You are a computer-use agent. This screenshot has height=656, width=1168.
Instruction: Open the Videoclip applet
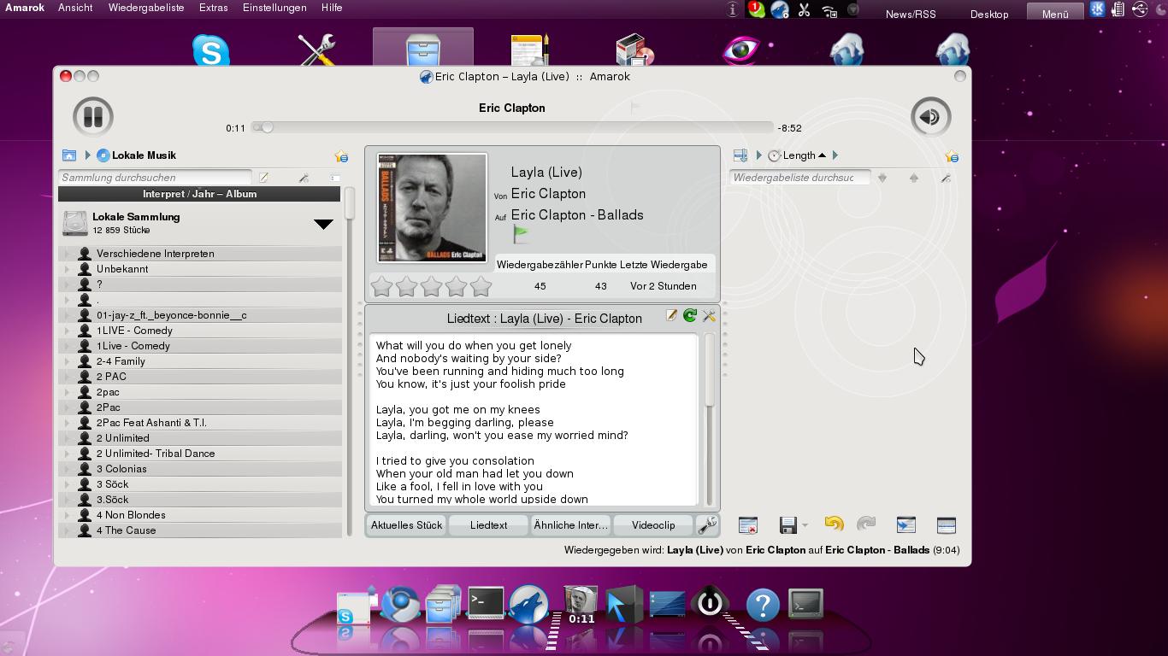point(653,525)
